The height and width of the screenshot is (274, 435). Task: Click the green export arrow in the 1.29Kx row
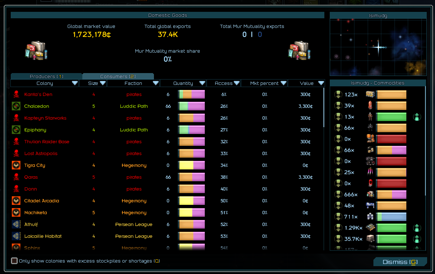417,228
